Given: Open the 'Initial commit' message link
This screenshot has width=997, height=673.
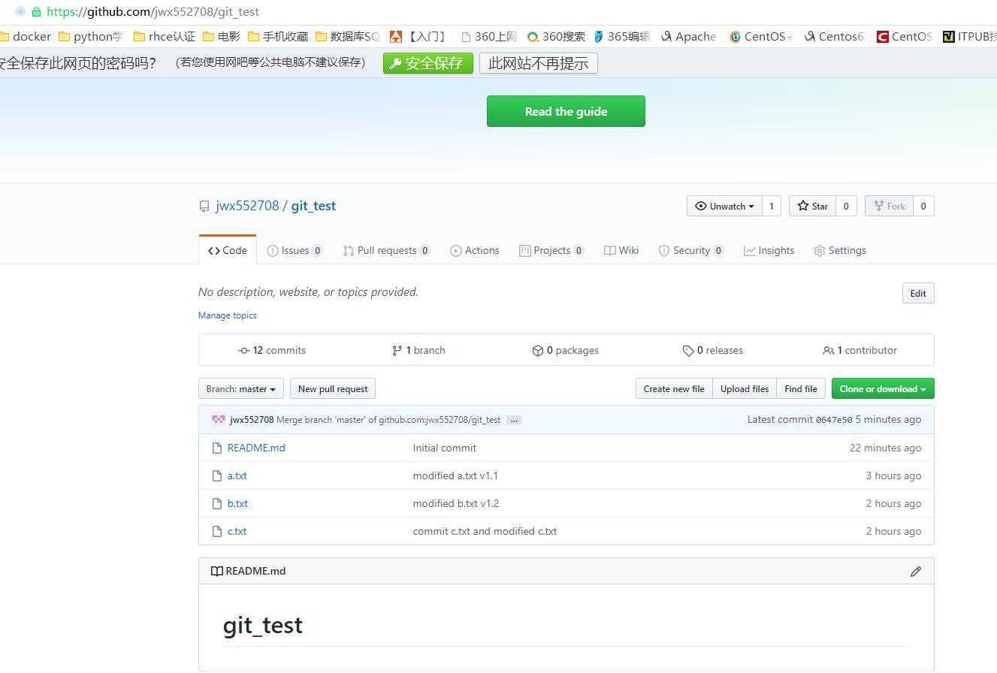Looking at the screenshot, I should (x=445, y=448).
